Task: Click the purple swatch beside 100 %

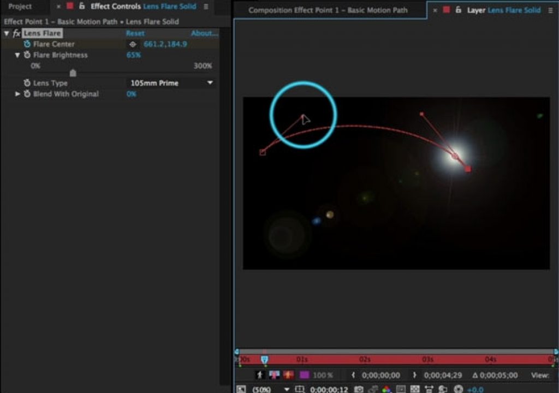Action: [x=304, y=375]
